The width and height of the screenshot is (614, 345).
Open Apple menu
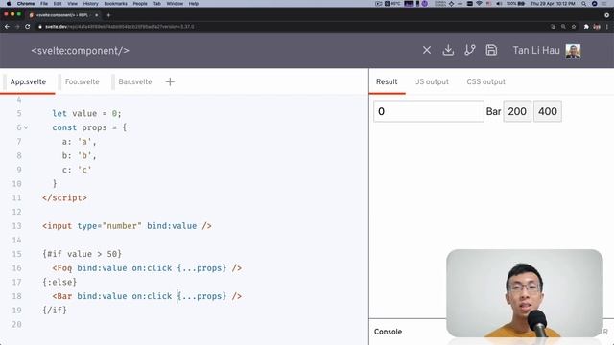point(9,4)
